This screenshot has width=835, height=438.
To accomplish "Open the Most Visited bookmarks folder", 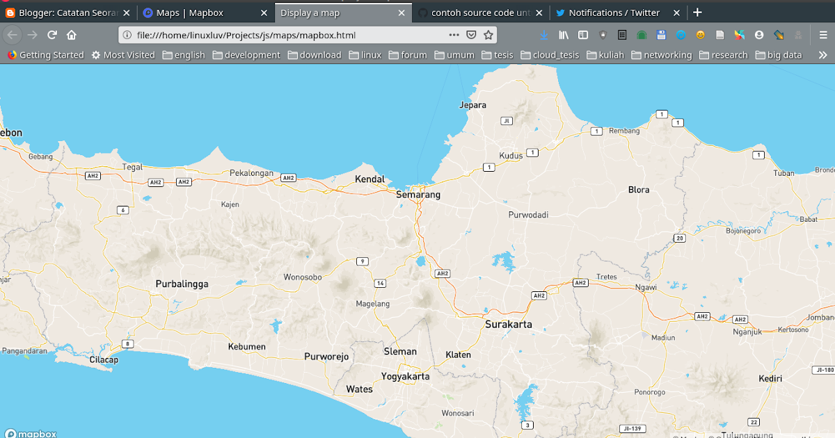I will point(122,54).
